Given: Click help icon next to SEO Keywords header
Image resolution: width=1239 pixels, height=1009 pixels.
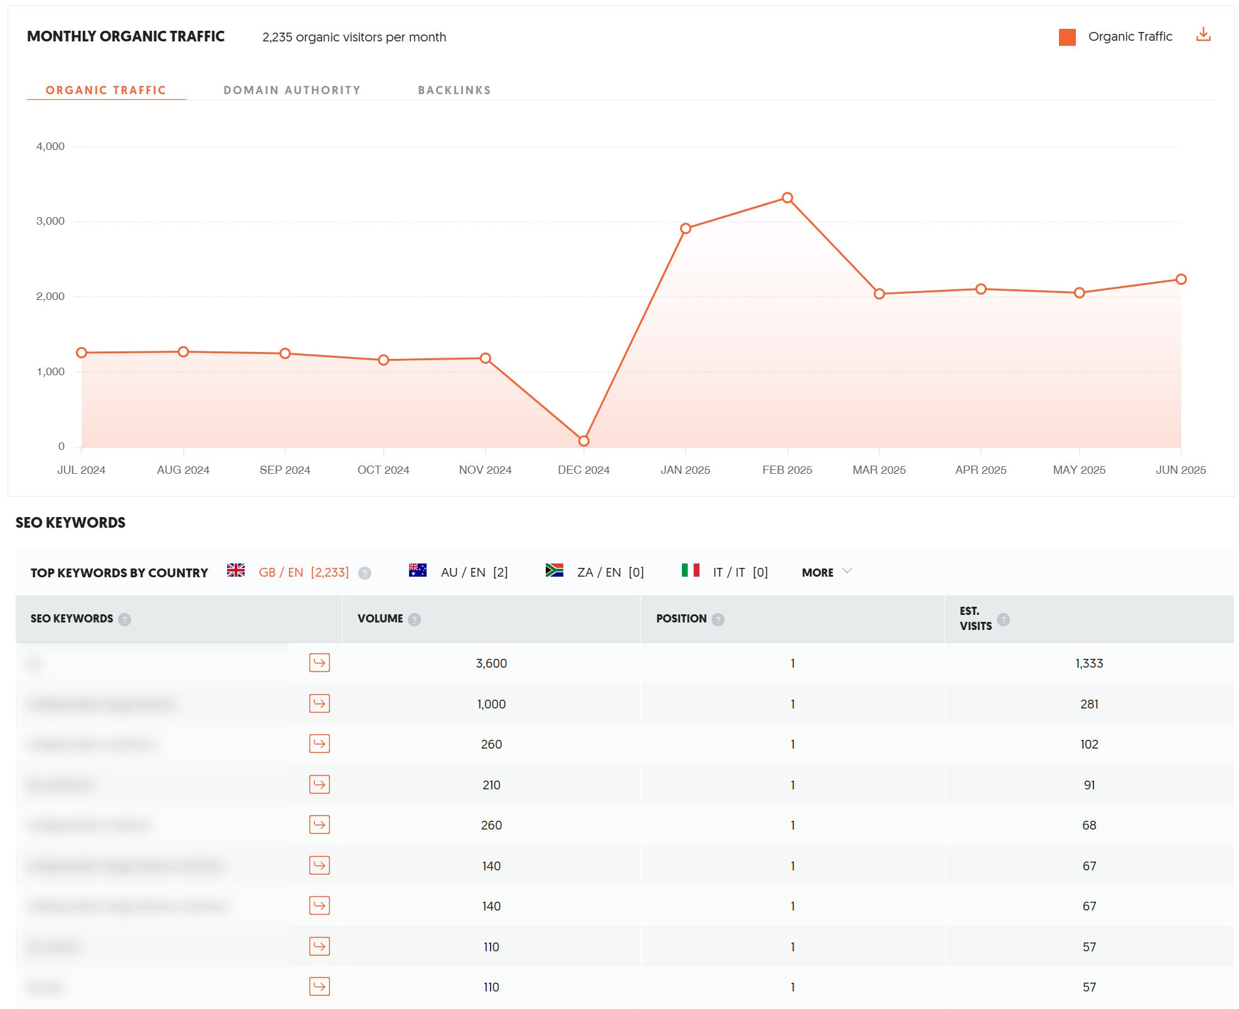Looking at the screenshot, I should point(124,619).
